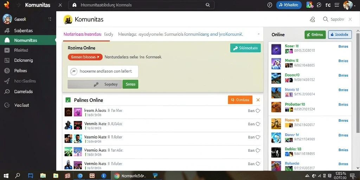Open Windows Start menu on the taskbar
The width and height of the screenshot is (360, 180).
click(x=6, y=176)
